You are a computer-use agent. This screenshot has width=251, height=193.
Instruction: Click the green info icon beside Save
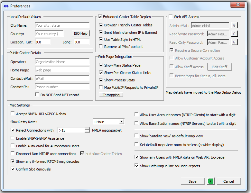tap(211, 181)
